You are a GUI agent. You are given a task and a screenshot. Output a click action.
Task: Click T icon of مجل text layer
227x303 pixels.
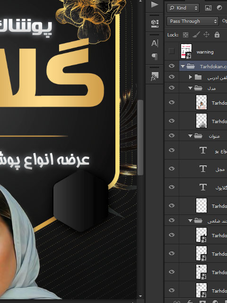203,169
